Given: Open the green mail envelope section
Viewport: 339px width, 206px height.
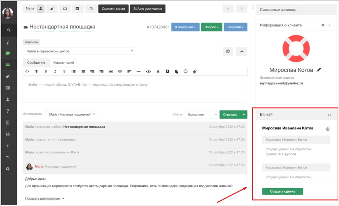Looking at the screenshot, I should click(x=8, y=65).
